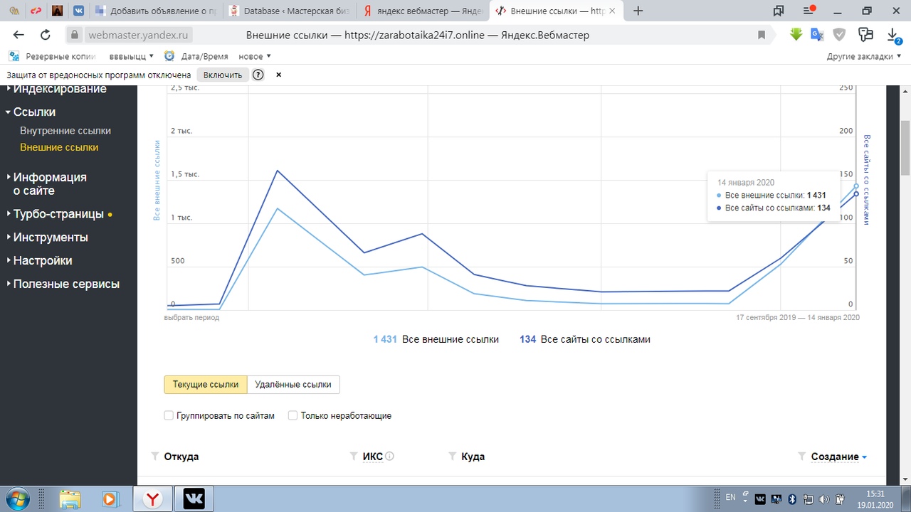Image resolution: width=911 pixels, height=512 pixels.
Task: Expand the Турбо-страницы section
Action: (58, 214)
